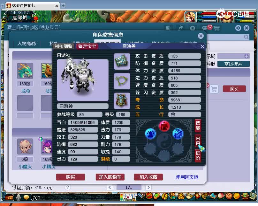Select the vine collar equipment slot icon
The image size is (258, 206).
click(x=122, y=81)
